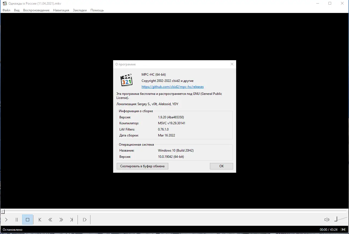349x234 pixels.
Task: Mute the audio with the speaker toggle
Action: (327, 220)
